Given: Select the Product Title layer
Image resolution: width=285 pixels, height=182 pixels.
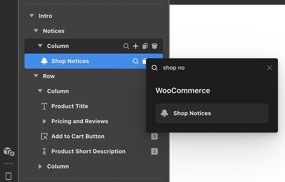Looking at the screenshot, I should click(69, 106).
